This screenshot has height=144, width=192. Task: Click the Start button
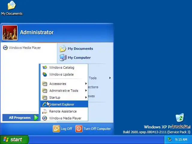[x=14, y=139]
